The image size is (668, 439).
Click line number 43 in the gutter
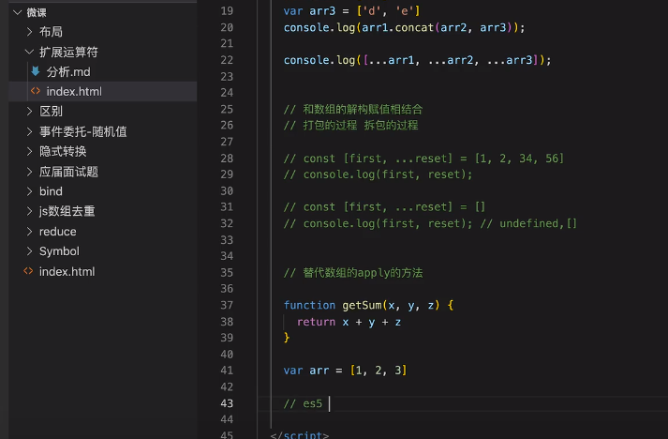click(x=227, y=403)
